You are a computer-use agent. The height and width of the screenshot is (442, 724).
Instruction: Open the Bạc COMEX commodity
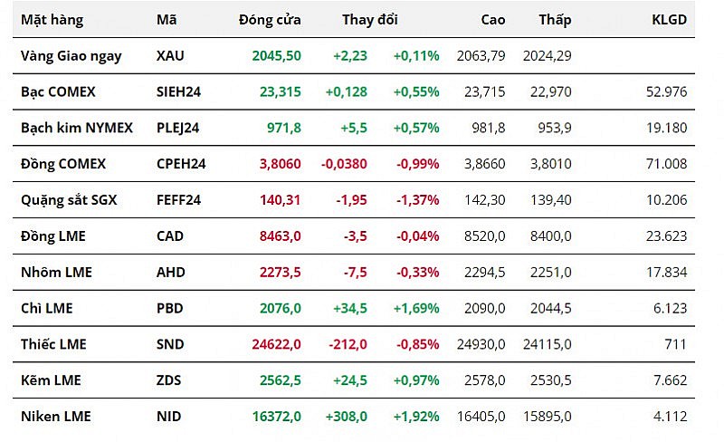58,91
